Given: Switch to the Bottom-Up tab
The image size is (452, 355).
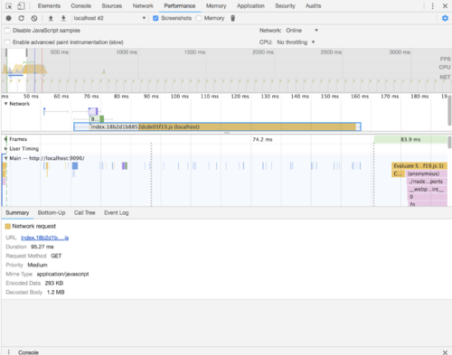Looking at the screenshot, I should tap(52, 213).
